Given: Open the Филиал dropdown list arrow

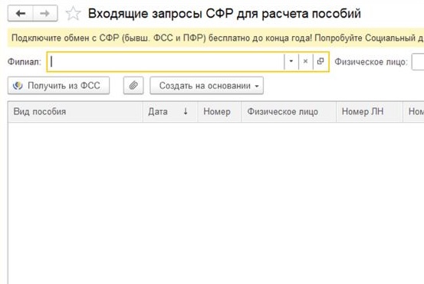Looking at the screenshot, I should pyautogui.click(x=291, y=61).
